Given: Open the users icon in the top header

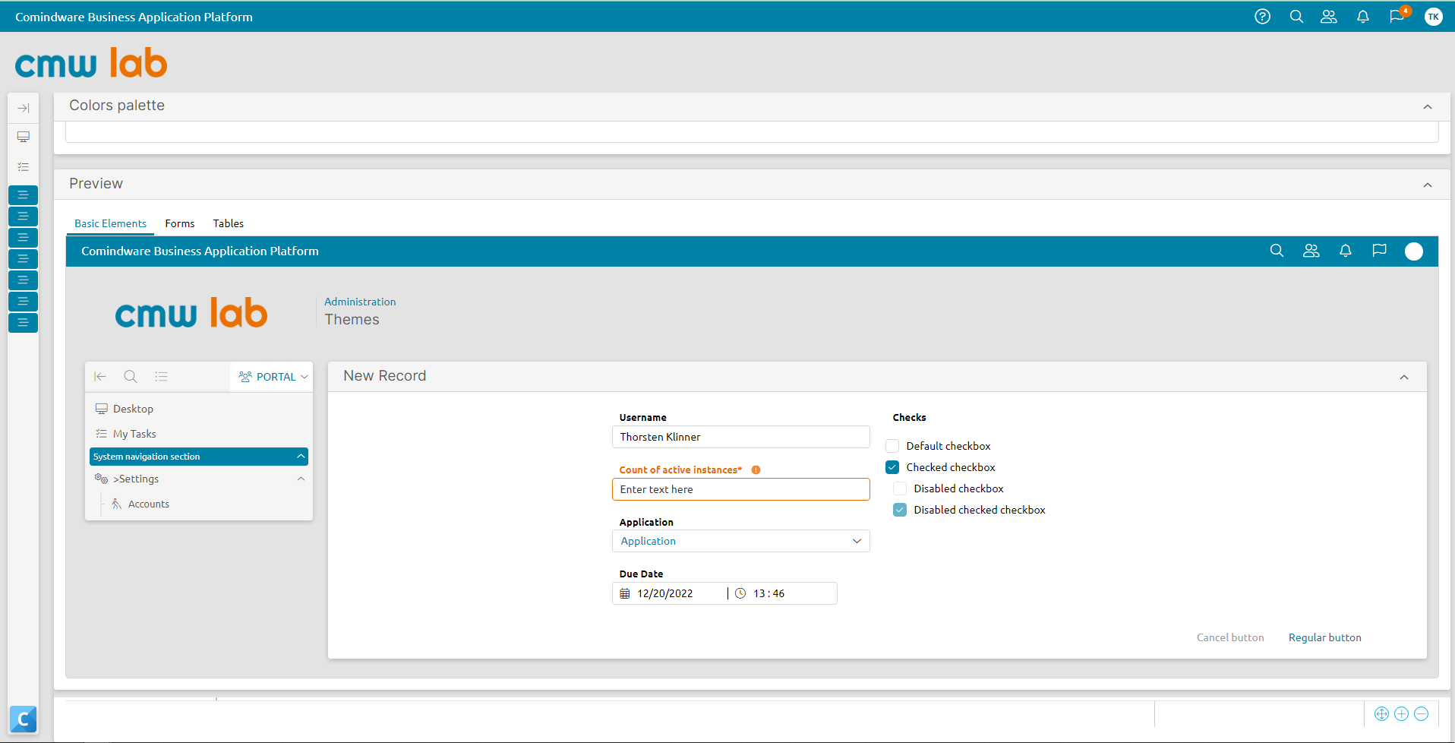Looking at the screenshot, I should [1329, 17].
